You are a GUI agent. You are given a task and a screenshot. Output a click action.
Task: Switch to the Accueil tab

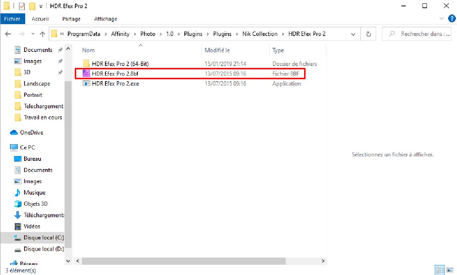point(40,19)
